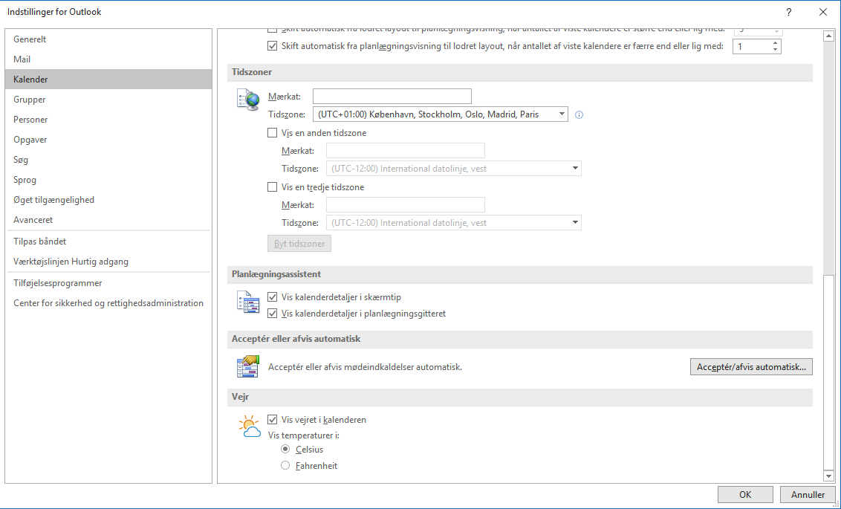Click the Acceptér/afvis automatisk button
The height and width of the screenshot is (509, 841).
[x=751, y=367]
